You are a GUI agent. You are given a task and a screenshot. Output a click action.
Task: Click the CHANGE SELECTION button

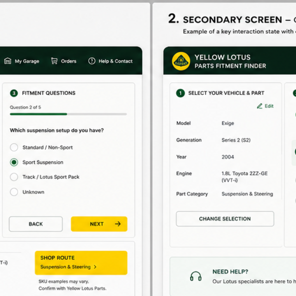tap(225, 219)
